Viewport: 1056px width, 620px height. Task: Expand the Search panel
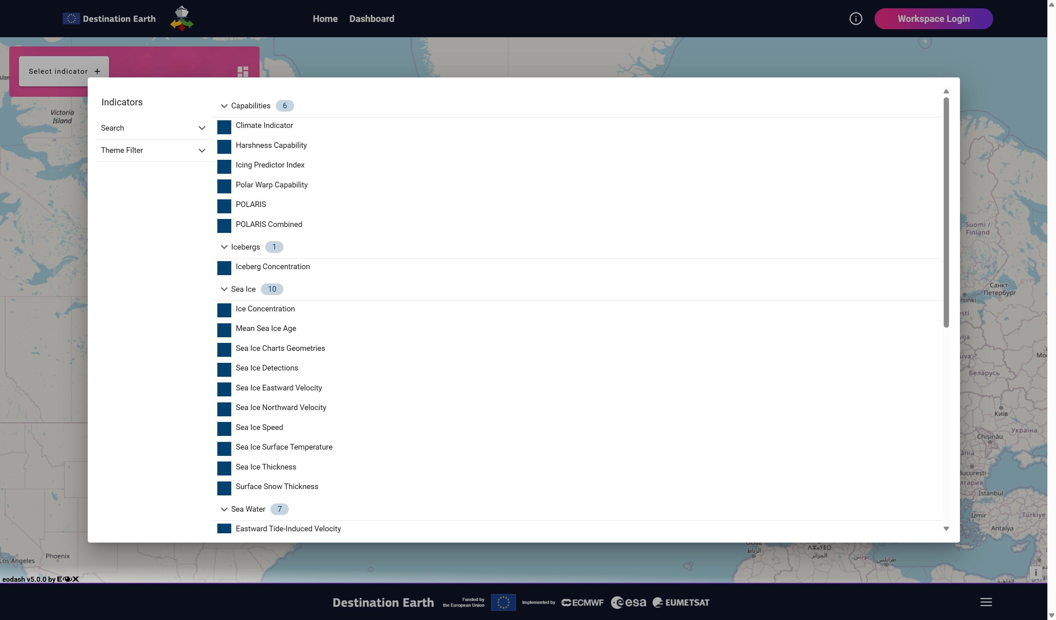[x=202, y=128]
